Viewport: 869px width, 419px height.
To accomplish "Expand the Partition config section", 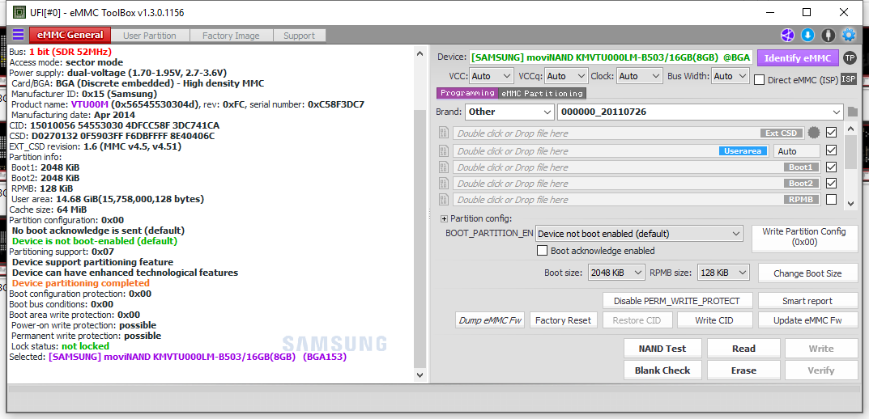I will 444,218.
